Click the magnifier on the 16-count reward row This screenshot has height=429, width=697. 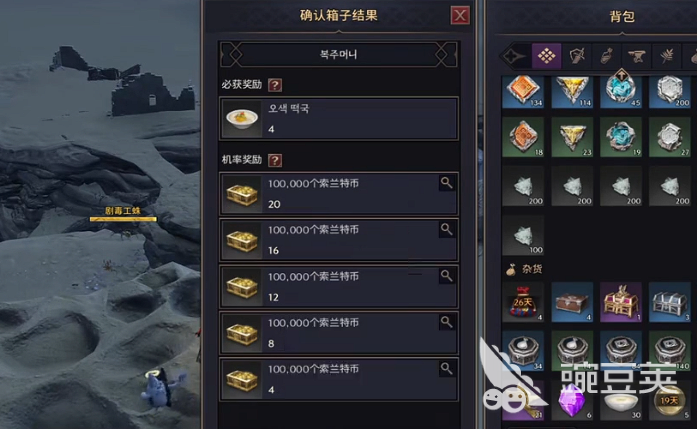[x=446, y=229]
